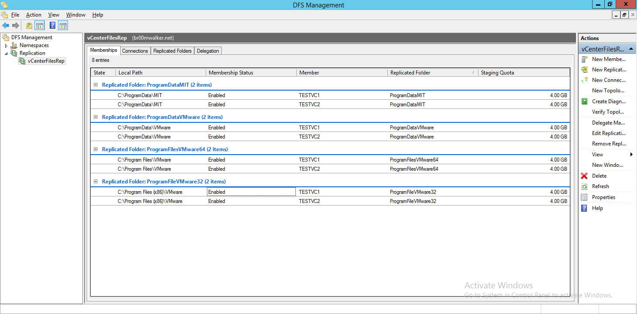Open the Action menu
This screenshot has height=314, width=637.
(34, 15)
